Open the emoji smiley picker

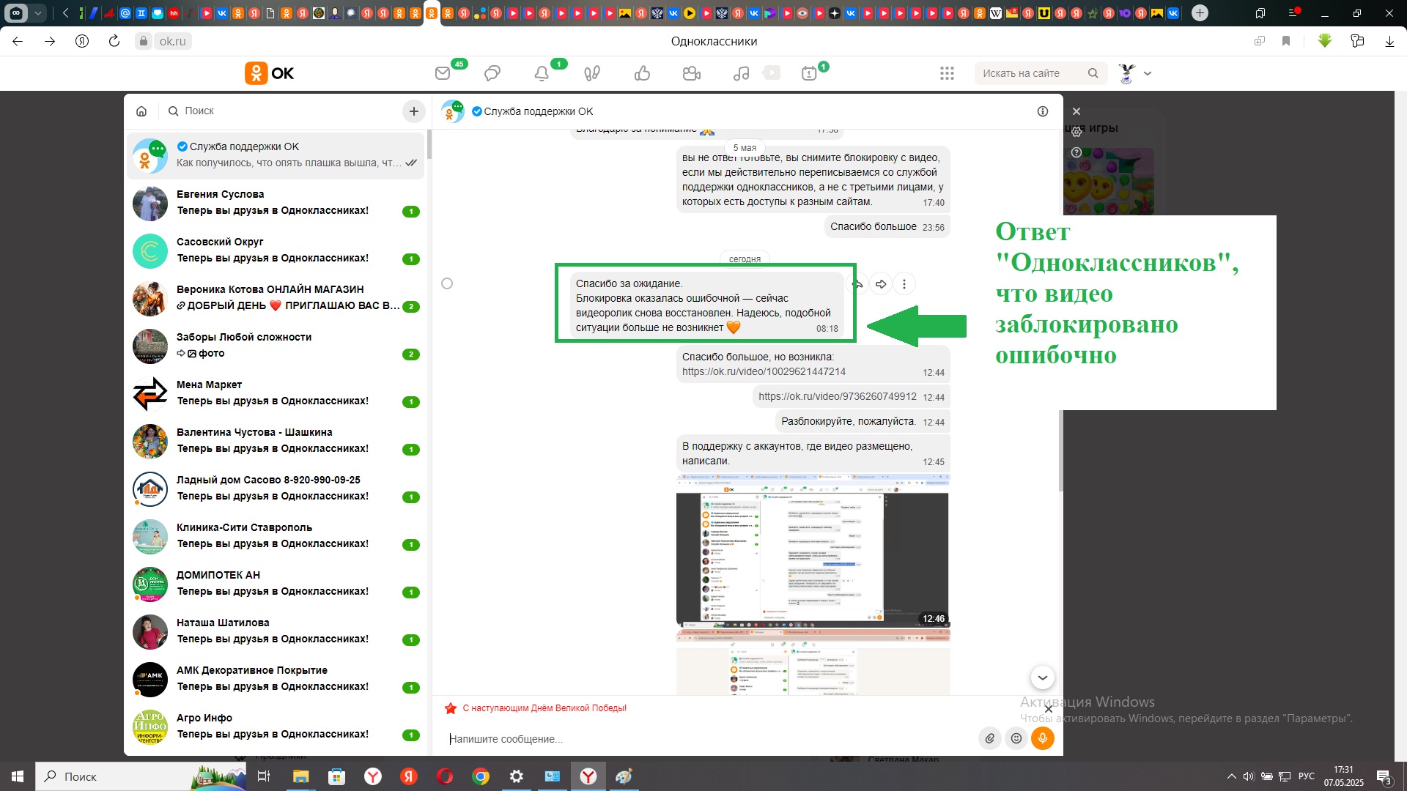(1016, 738)
